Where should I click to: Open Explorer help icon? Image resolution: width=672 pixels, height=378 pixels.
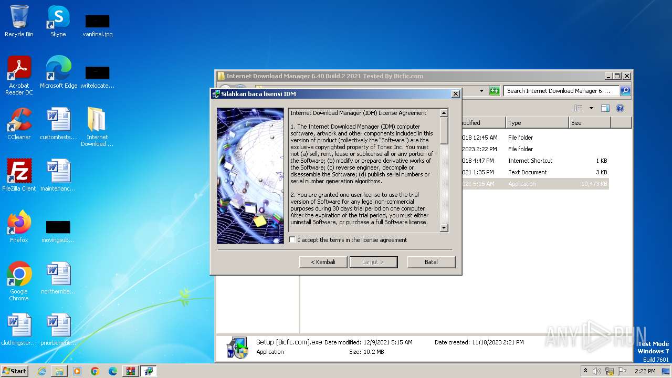(x=620, y=108)
